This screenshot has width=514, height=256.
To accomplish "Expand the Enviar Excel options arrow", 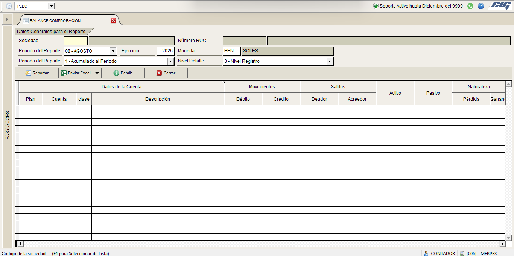I will [x=97, y=73].
